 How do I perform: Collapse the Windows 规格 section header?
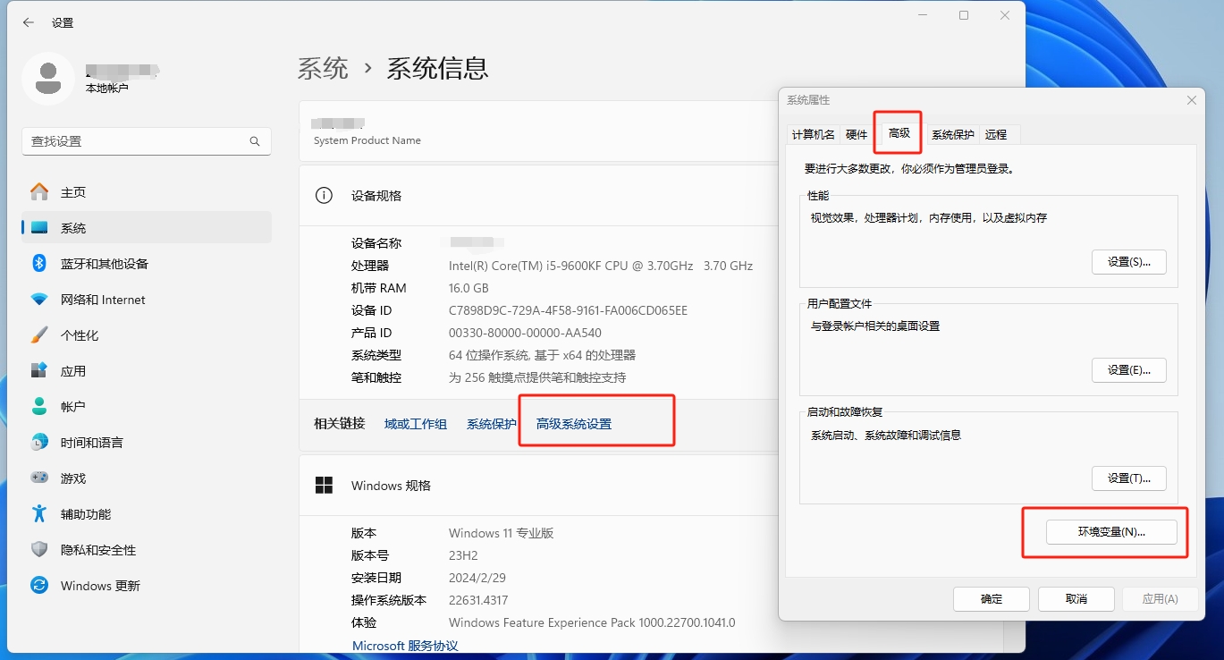click(x=539, y=486)
